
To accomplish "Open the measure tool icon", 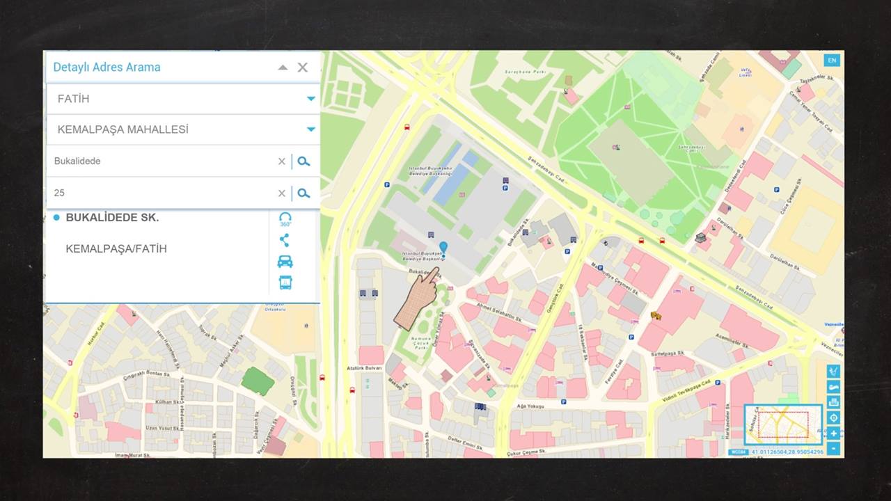I will coord(833,372).
